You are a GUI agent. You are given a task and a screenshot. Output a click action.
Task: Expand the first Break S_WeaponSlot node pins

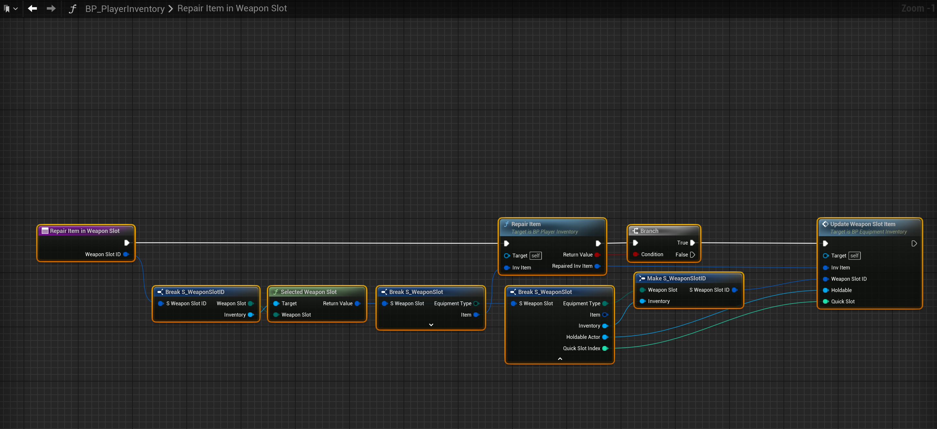[431, 325]
